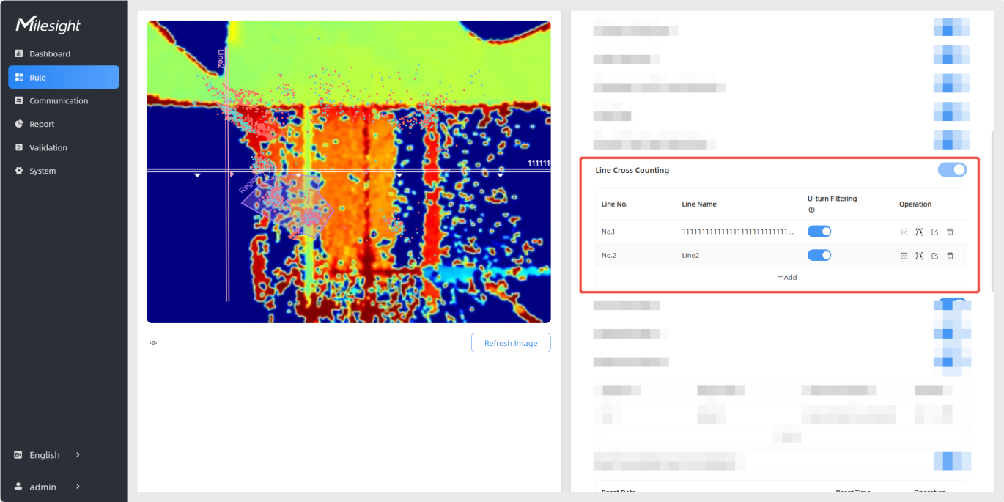Viewport: 1004px width, 502px height.
Task: Toggle the Line Cross Counting switch
Action: (952, 170)
